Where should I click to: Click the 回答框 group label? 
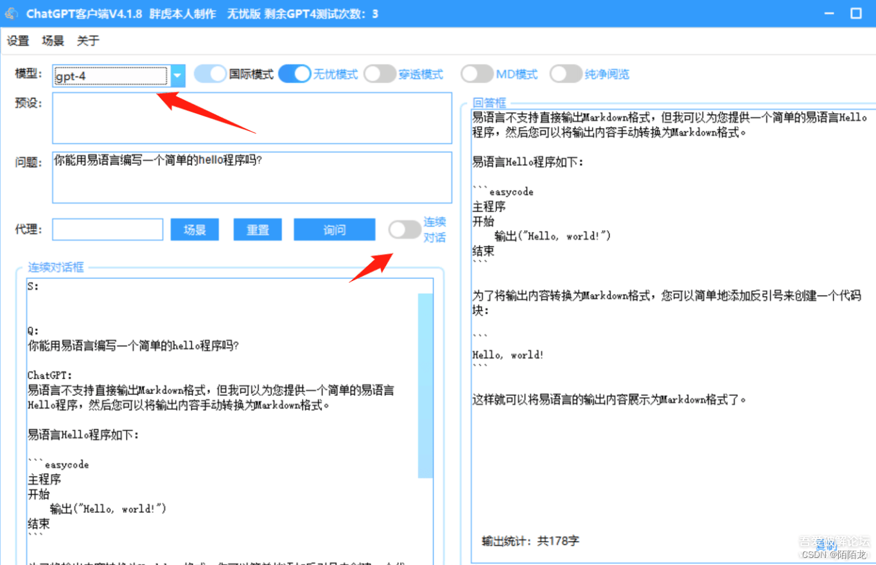pos(489,103)
